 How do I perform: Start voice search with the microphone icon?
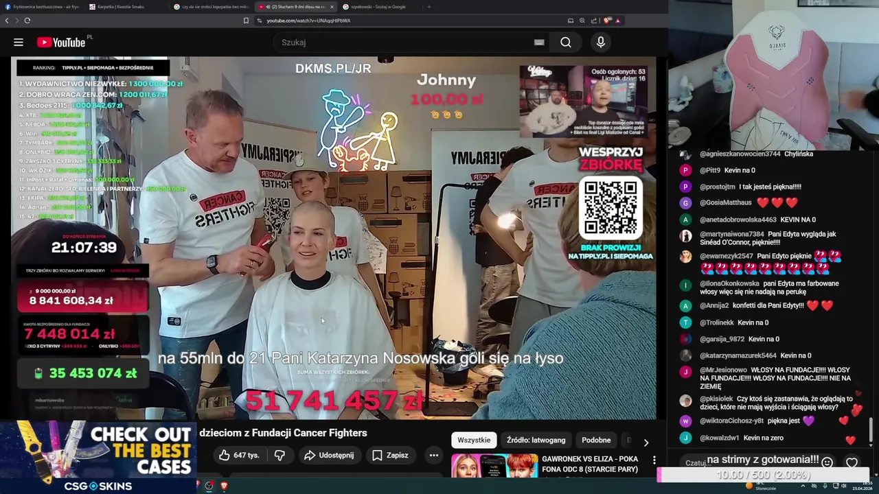[601, 43]
